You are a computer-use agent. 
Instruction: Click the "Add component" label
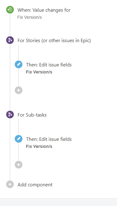click(x=35, y=185)
